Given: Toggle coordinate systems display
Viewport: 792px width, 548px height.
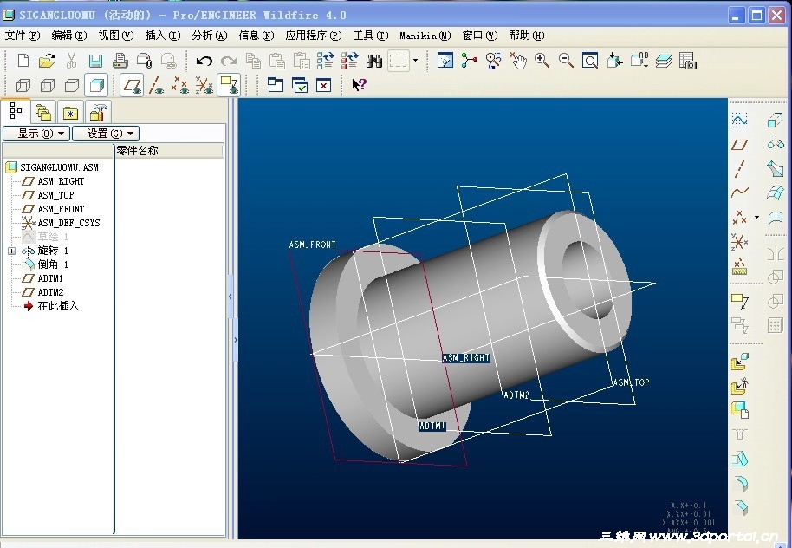Looking at the screenshot, I should click(204, 85).
